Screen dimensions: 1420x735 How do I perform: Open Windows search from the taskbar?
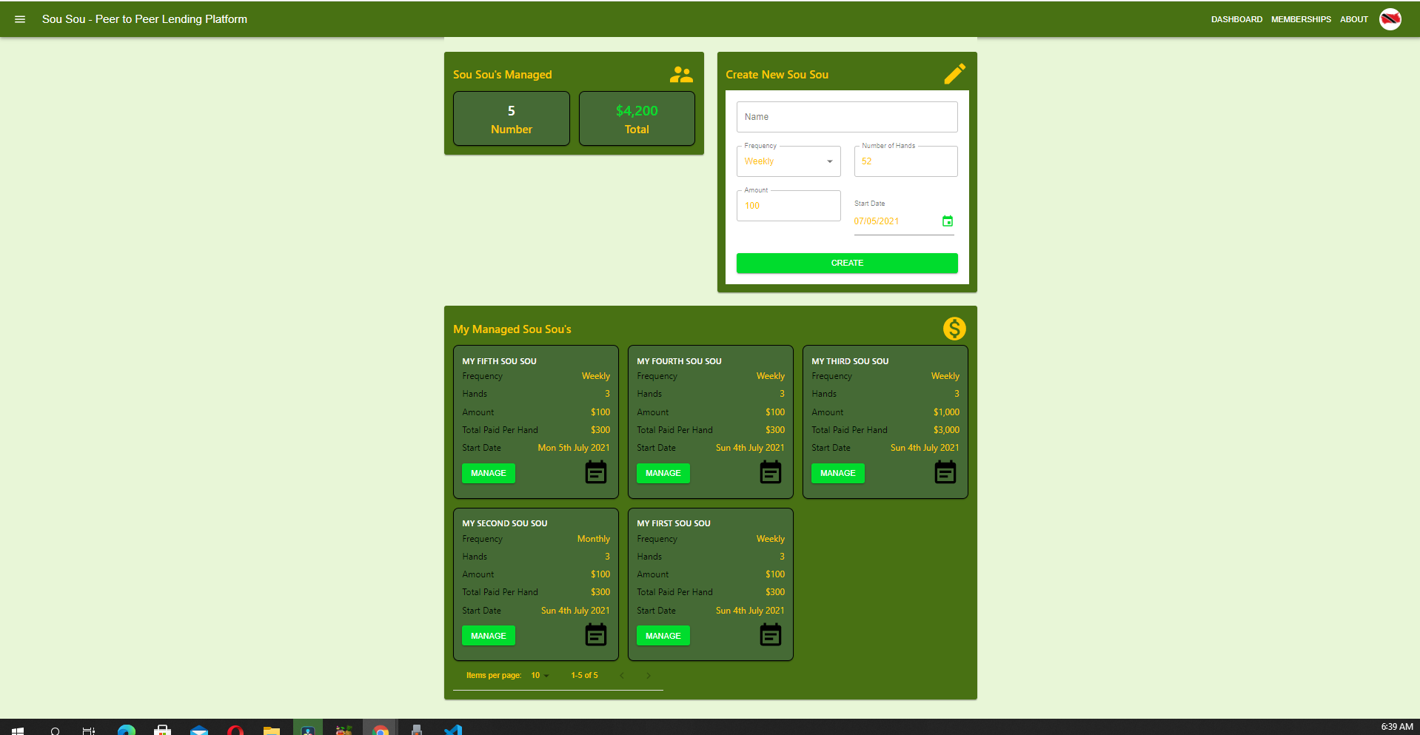[55, 731]
